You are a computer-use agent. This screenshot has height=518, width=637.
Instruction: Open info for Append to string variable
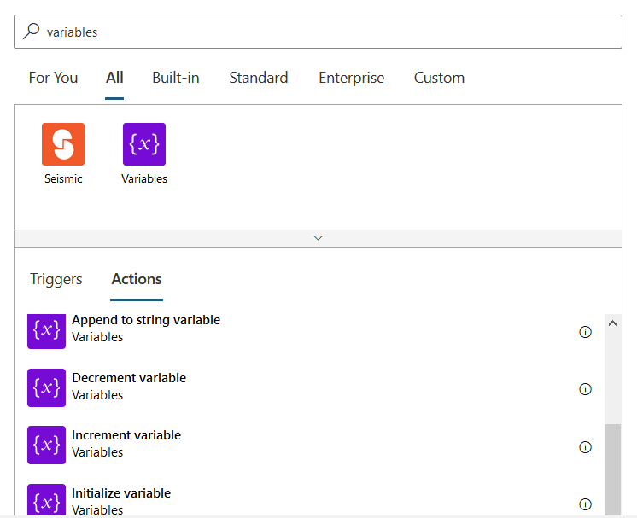[585, 332]
